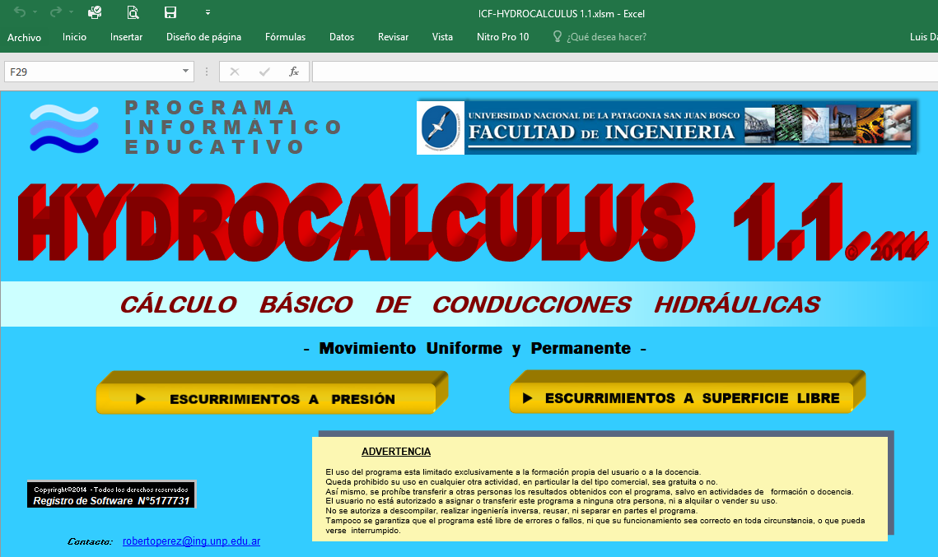Click the Facultad de Ingeniería banner

(x=667, y=128)
